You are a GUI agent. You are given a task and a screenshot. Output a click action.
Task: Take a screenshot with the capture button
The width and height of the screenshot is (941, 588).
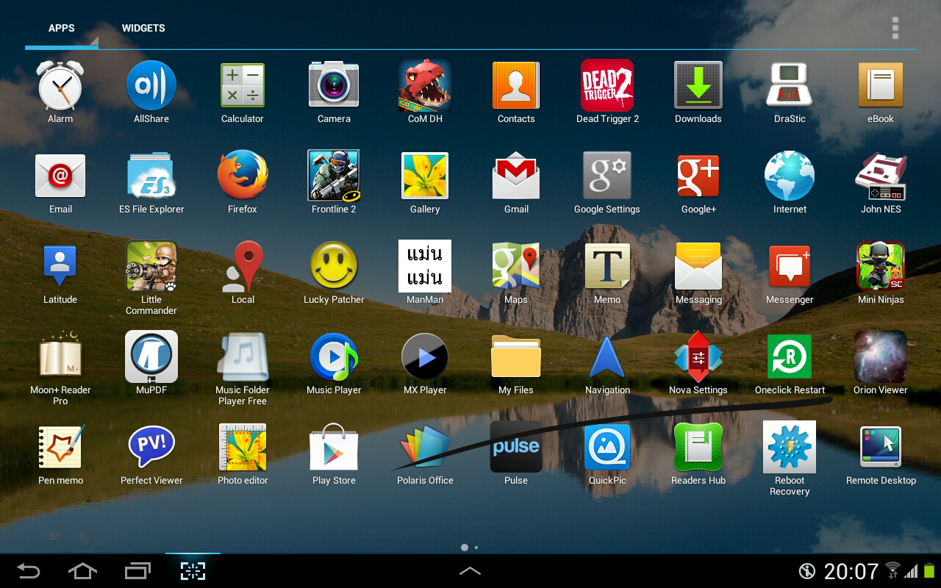point(193,570)
